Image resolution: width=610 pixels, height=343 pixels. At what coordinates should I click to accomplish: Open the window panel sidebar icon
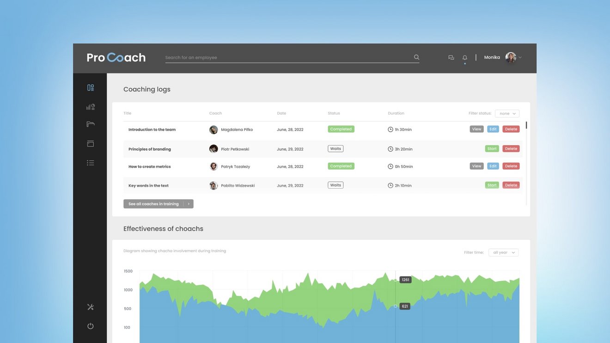point(91,144)
